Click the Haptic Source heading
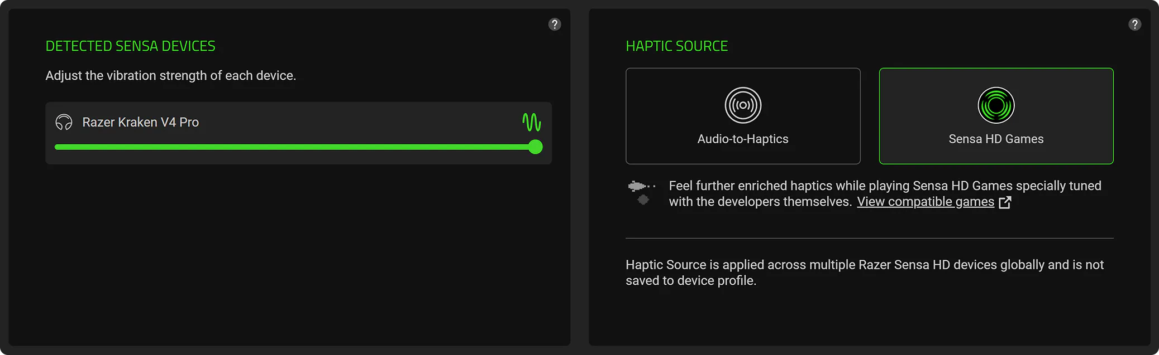1159x355 pixels. point(677,46)
